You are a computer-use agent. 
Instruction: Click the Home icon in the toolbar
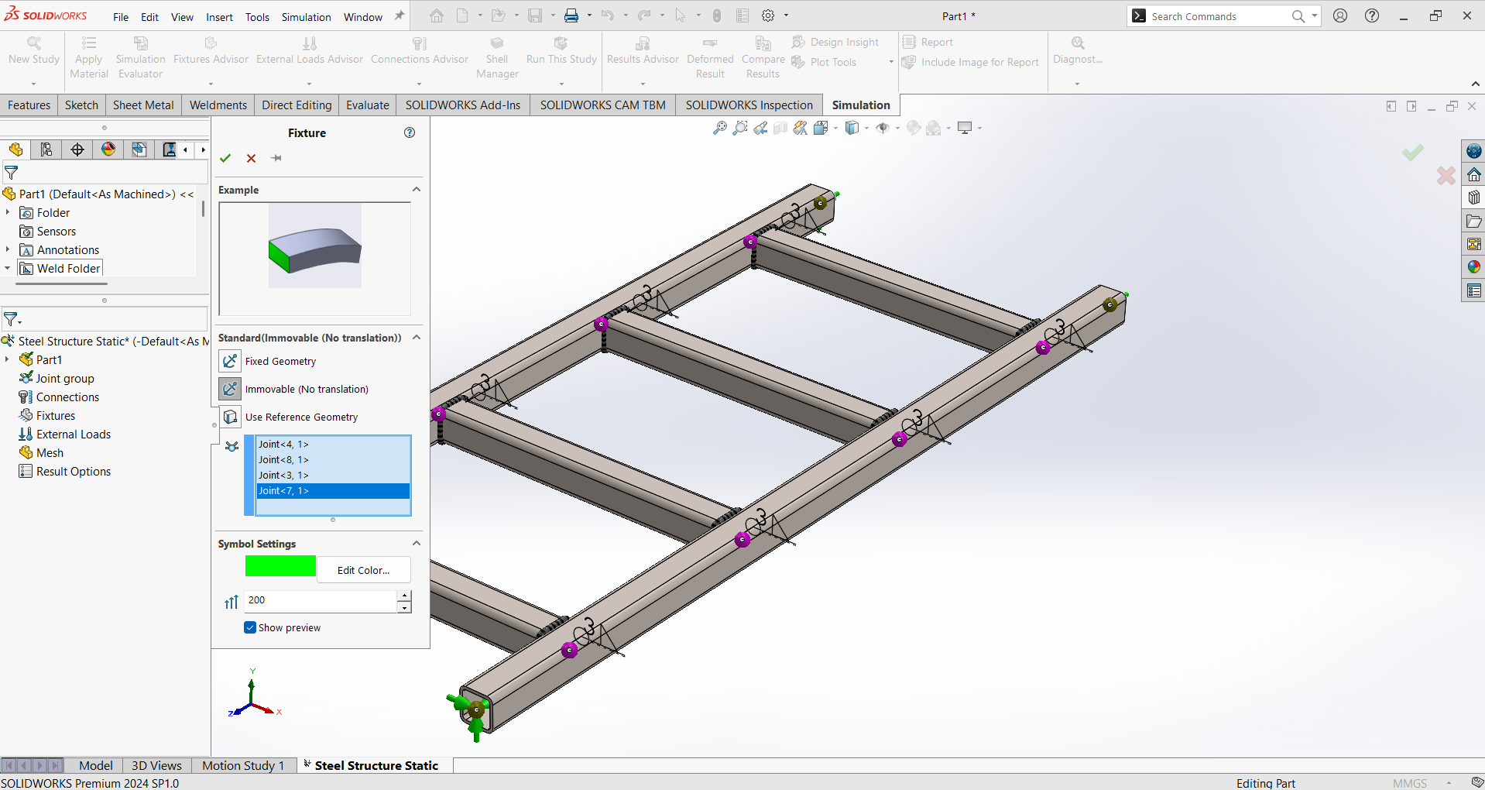437,15
